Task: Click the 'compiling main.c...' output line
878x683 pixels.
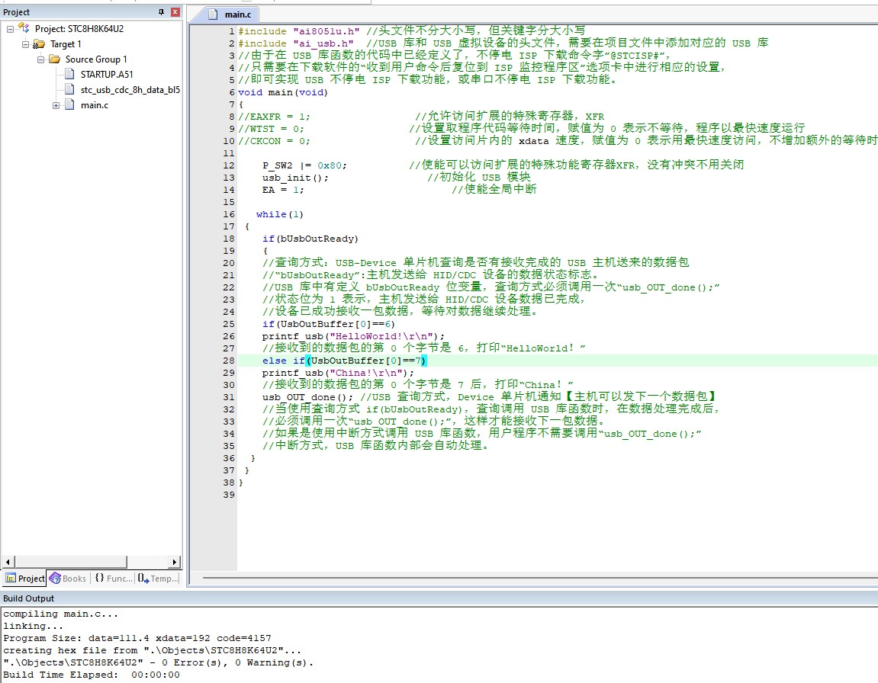Action: coord(61,614)
